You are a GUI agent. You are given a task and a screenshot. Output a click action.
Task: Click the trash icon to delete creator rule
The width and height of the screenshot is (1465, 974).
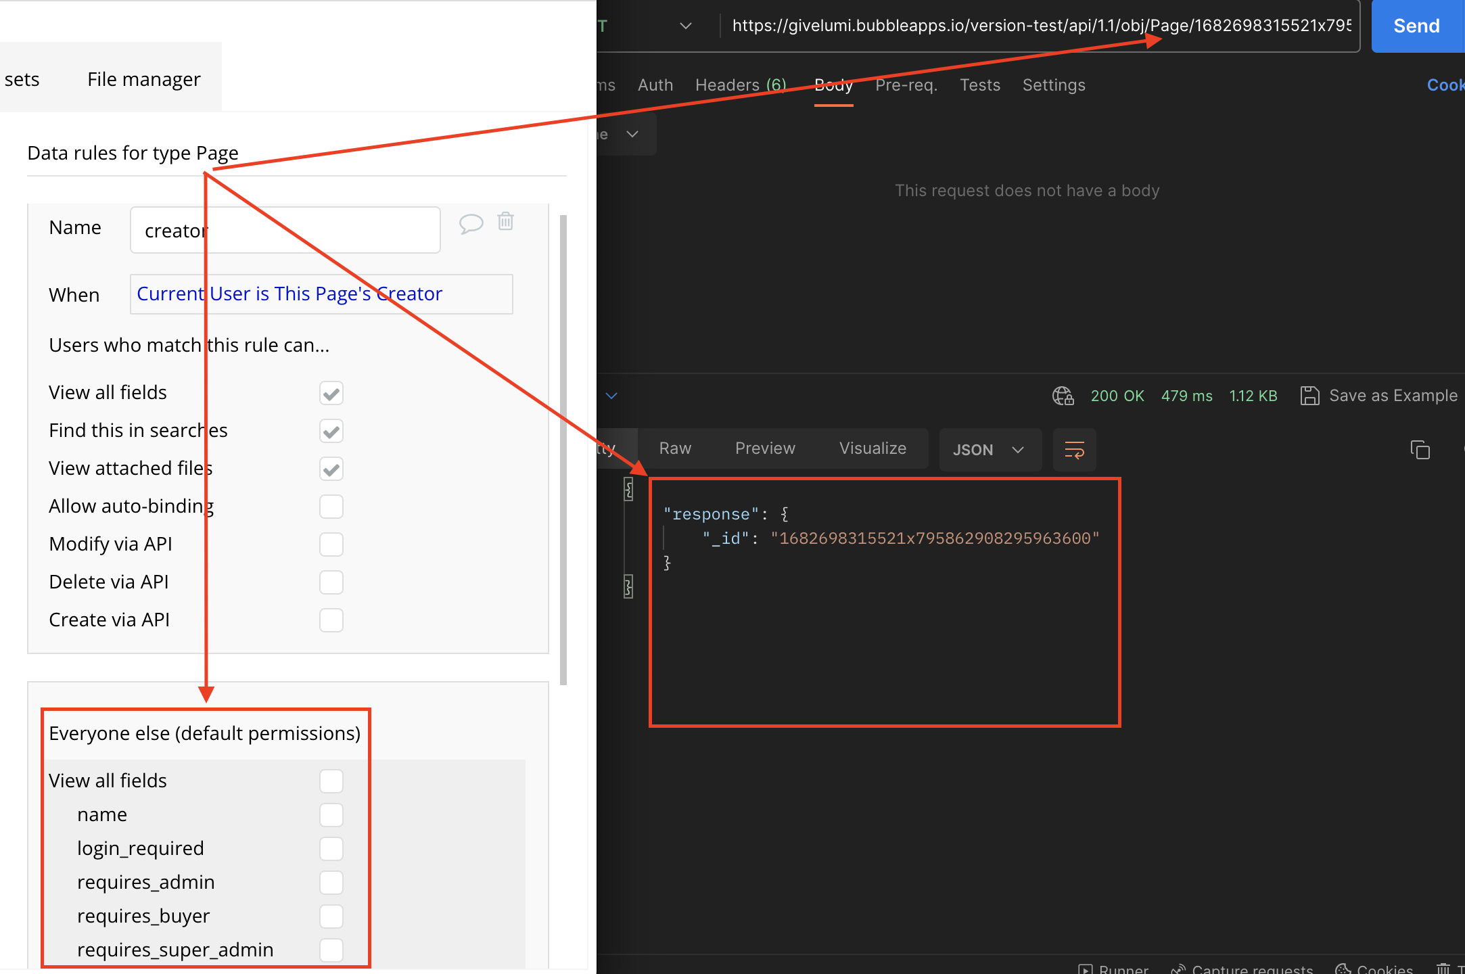click(506, 221)
